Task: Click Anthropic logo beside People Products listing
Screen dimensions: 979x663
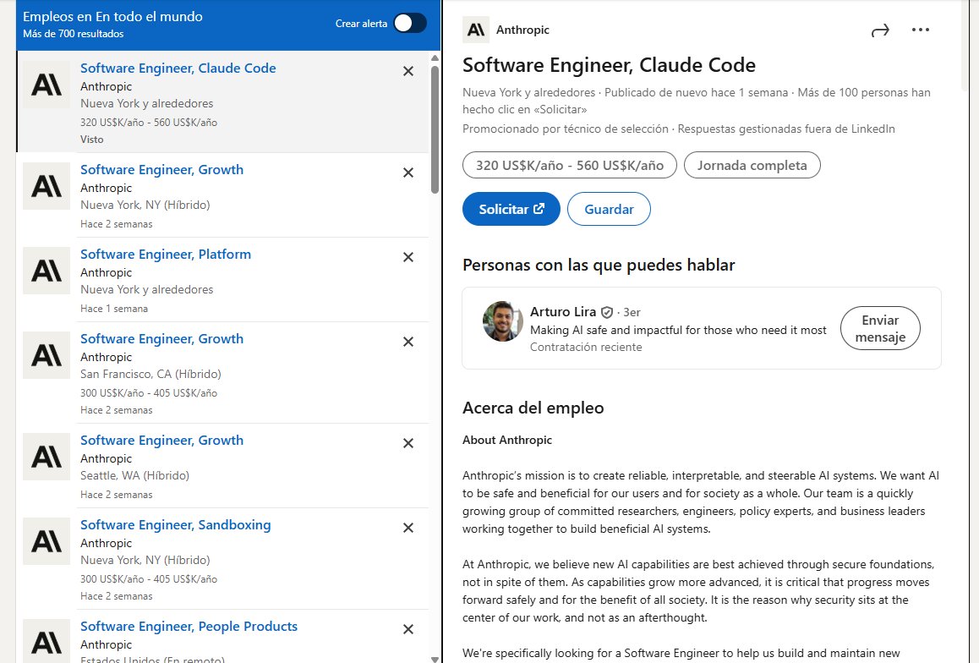Action: click(46, 641)
